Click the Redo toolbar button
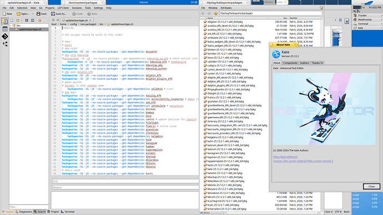The height and width of the screenshot is (215, 383). pyautogui.click(x=92, y=14)
